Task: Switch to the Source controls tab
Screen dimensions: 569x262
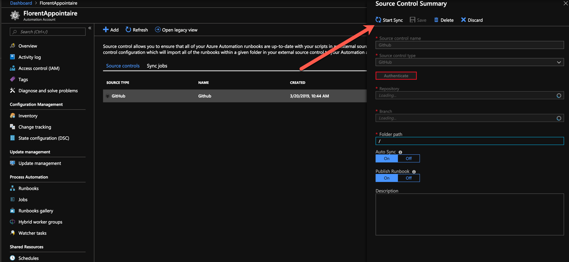Action: tap(123, 66)
